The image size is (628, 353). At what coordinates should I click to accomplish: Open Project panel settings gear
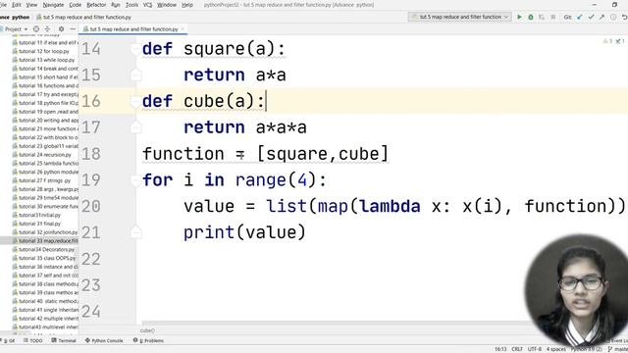click(61, 29)
